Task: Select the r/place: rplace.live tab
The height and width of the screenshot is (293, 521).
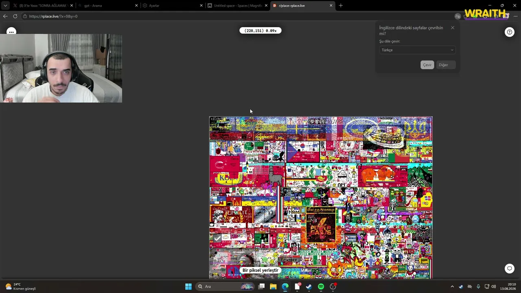Action: 302,6
